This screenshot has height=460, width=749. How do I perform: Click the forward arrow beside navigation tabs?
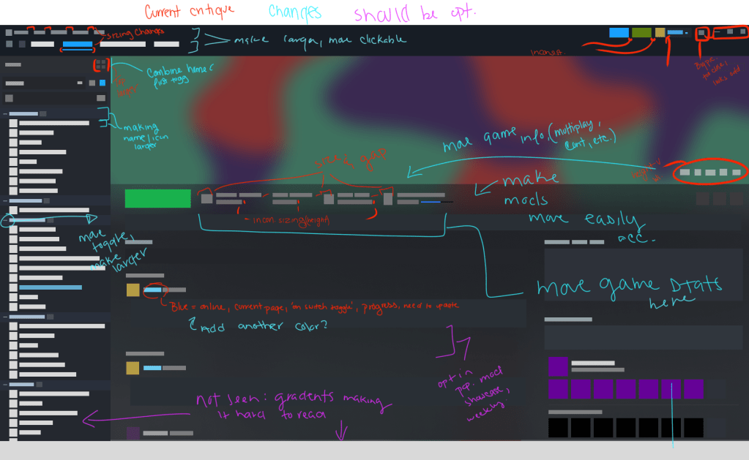click(x=22, y=45)
